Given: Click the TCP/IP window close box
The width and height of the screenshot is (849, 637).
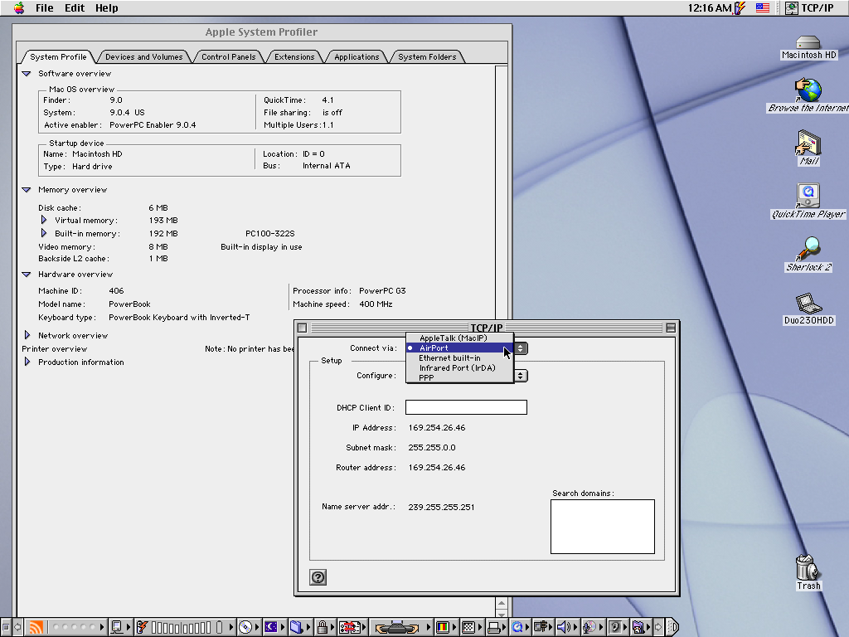Looking at the screenshot, I should [302, 328].
